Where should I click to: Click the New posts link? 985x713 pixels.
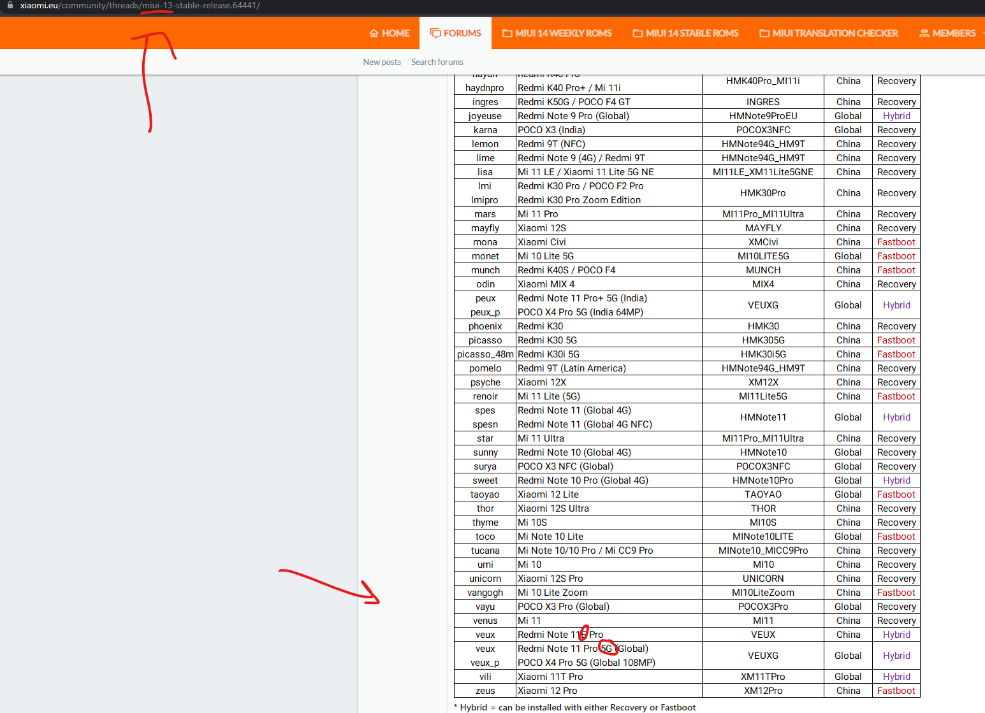pyautogui.click(x=382, y=62)
